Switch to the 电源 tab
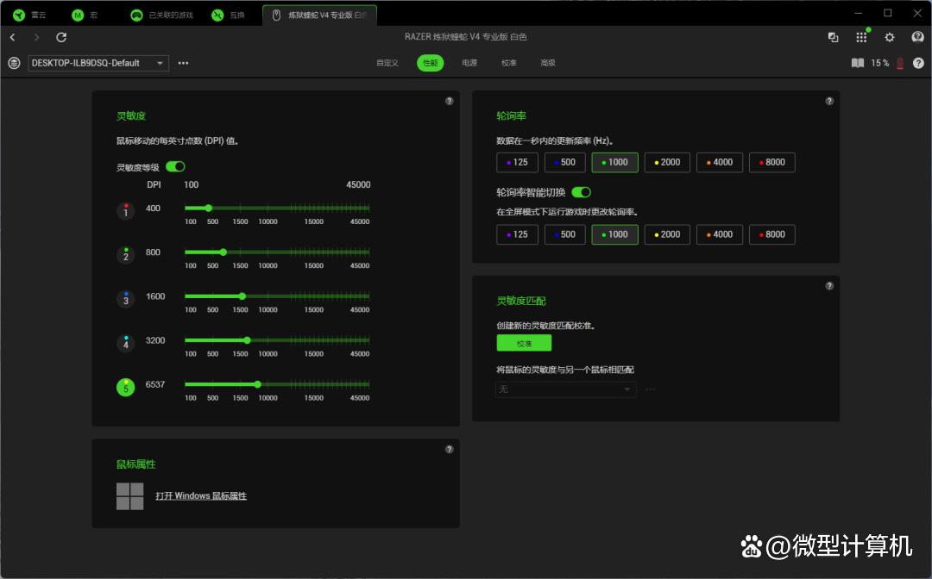This screenshot has width=932, height=579. pos(469,63)
